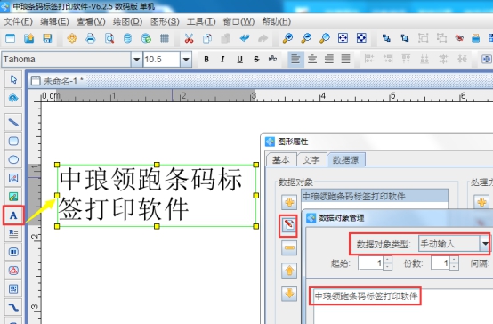
Task: Toggle underline formatting
Action: [239, 59]
